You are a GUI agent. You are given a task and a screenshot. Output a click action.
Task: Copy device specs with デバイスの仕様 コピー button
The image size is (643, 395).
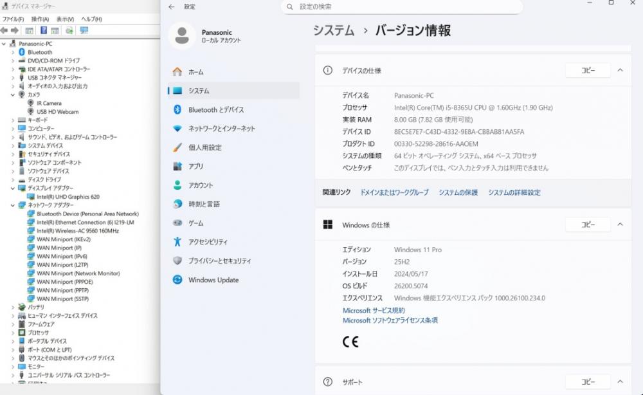[588, 70]
